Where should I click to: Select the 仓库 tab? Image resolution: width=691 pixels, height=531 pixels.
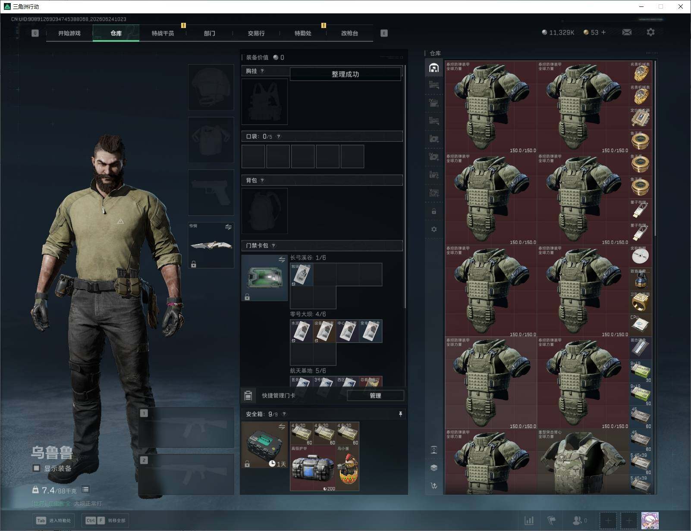pyautogui.click(x=116, y=33)
